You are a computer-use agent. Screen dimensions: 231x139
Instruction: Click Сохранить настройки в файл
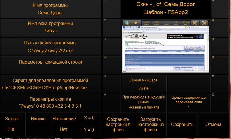118,125
